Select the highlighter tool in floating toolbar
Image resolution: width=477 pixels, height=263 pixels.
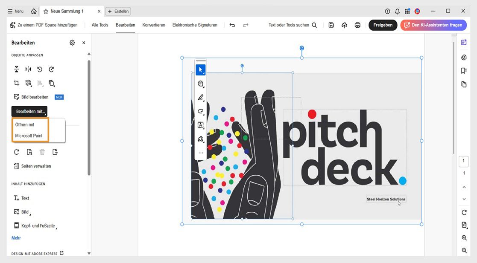click(200, 98)
